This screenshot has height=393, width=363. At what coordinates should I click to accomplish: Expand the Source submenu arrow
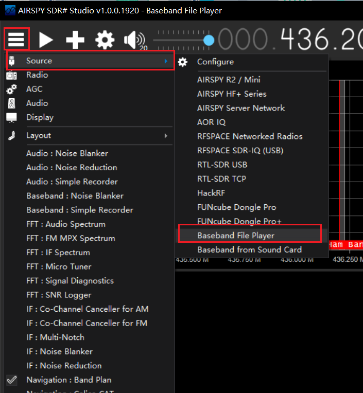coord(166,61)
